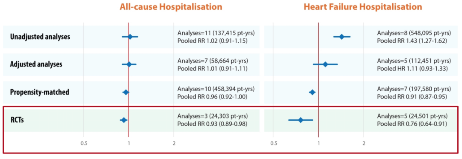Viewport: 462px width, 159px height.
Task: Click the Analyses=10 (458,394 pt-yrs) text
Action: coord(216,89)
